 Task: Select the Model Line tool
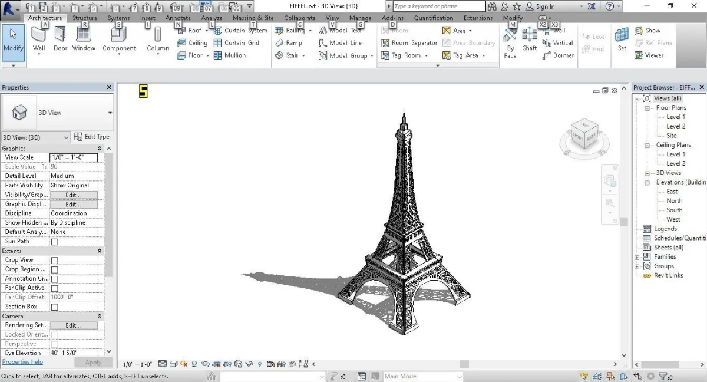pos(340,43)
